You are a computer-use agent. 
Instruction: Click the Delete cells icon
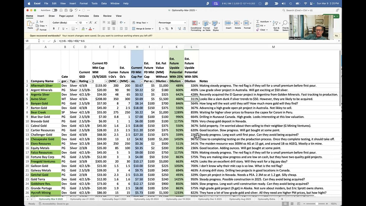click(238, 23)
